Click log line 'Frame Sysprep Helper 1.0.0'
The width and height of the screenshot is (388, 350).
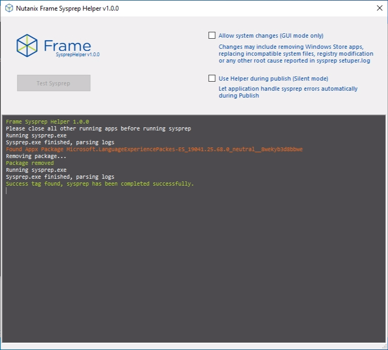click(47, 121)
